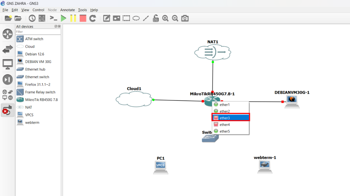
Task: Select Ethernet switch in device list
Action: pos(37,77)
